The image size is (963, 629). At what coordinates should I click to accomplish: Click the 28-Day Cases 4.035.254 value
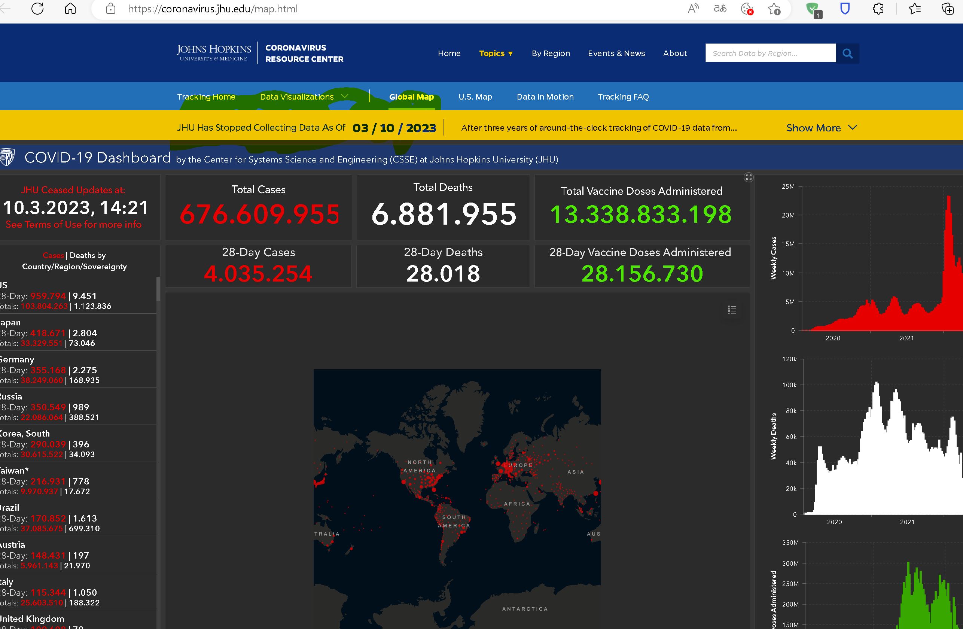(258, 274)
